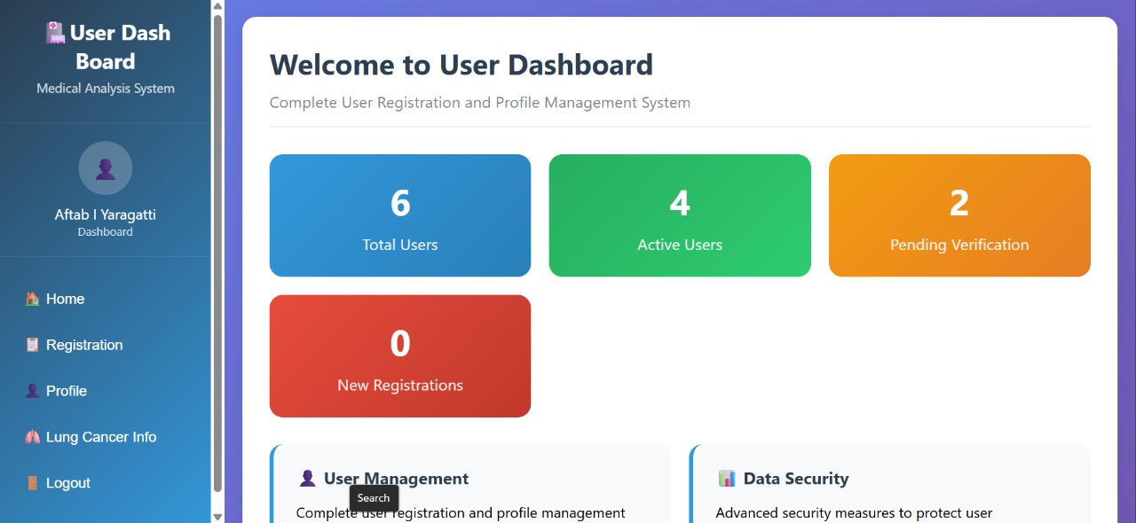The height and width of the screenshot is (523, 1136).
Task: Click the person icon beside User Management
Action: point(307,479)
